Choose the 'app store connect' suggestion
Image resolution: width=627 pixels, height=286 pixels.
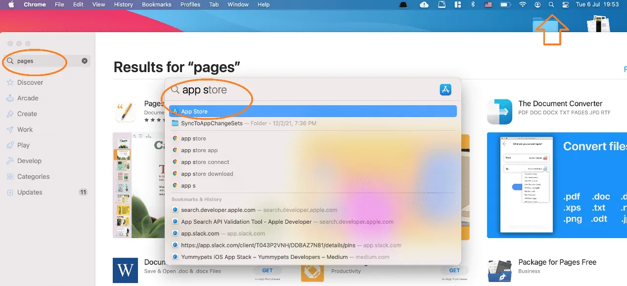click(313, 162)
